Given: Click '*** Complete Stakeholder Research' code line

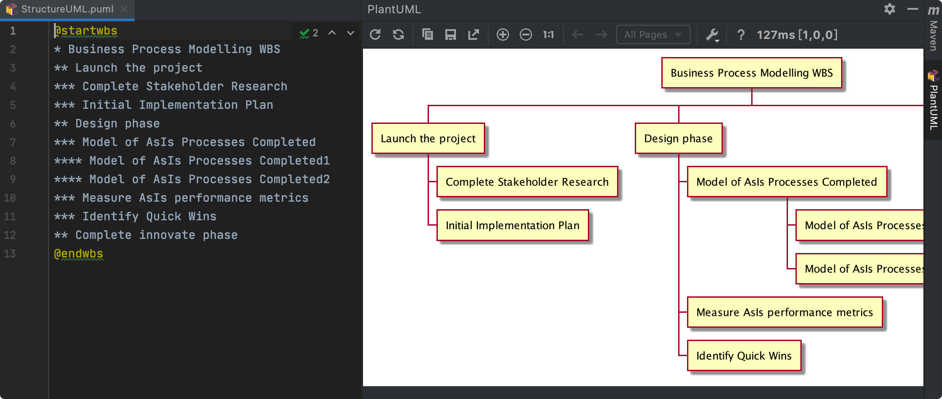Looking at the screenshot, I should point(170,86).
